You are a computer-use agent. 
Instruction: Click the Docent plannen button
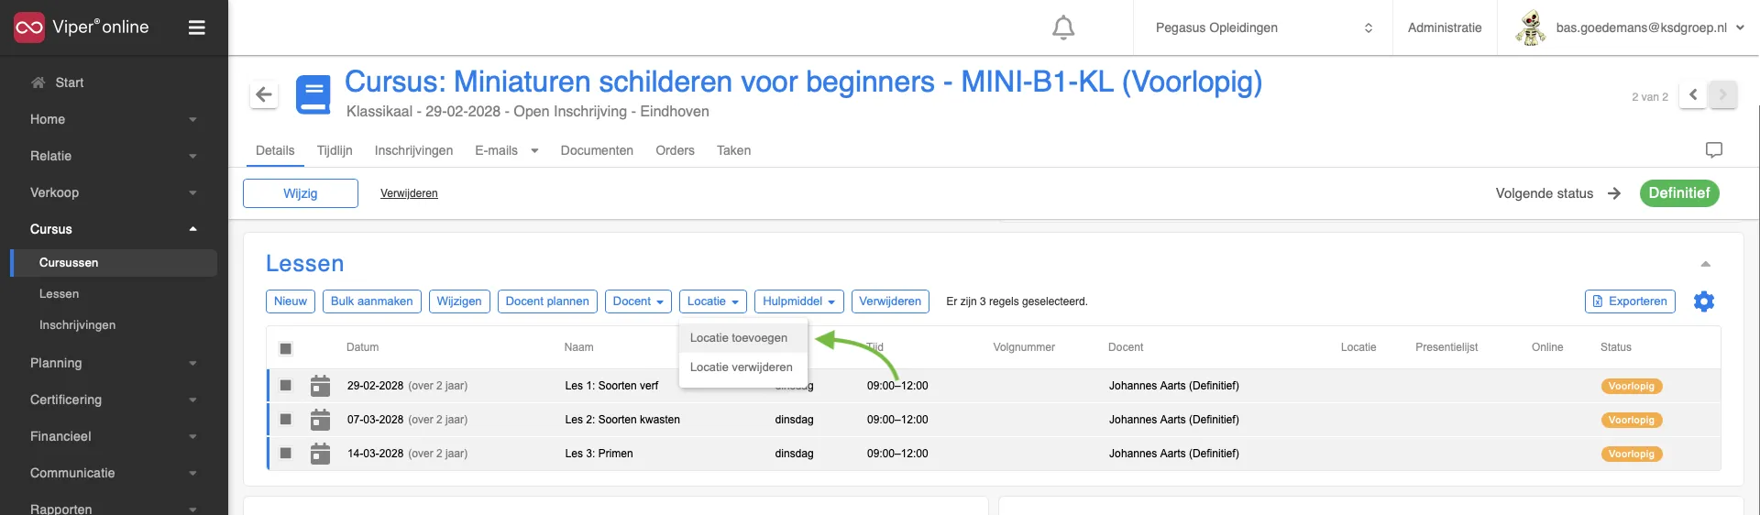tap(547, 301)
